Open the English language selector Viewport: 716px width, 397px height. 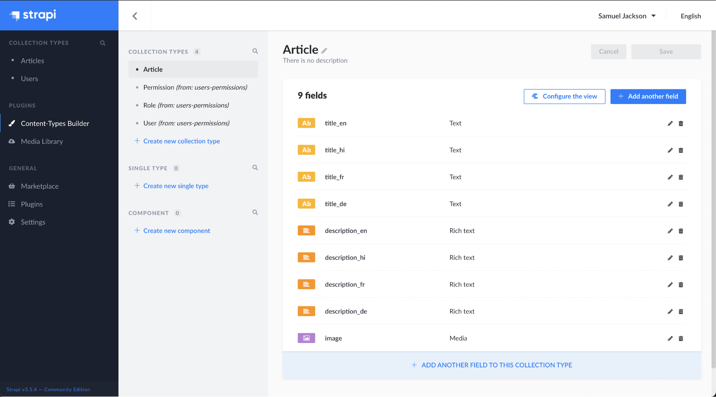click(690, 16)
